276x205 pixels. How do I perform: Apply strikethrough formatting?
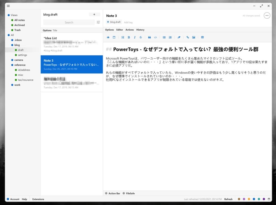click(141, 37)
